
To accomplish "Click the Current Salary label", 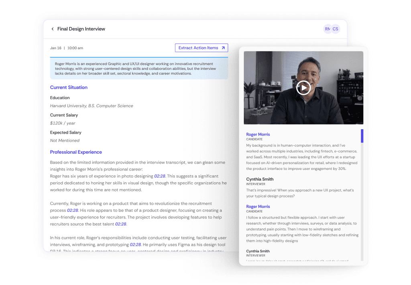I will 64,115.
